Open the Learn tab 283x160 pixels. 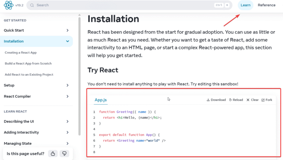pos(245,5)
